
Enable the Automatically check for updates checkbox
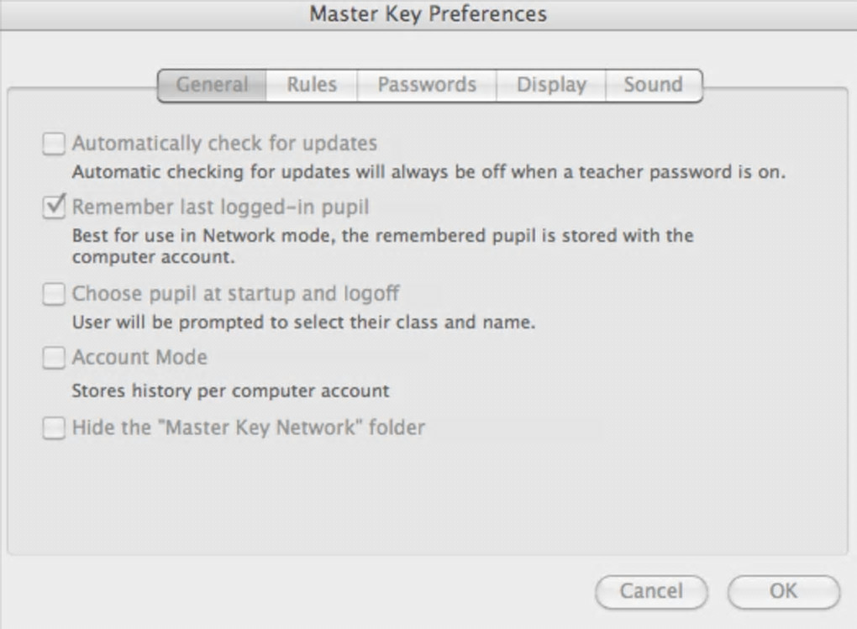coord(54,144)
